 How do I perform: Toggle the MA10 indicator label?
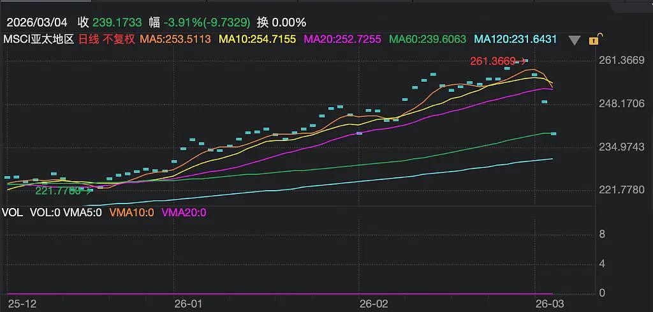tap(258, 40)
